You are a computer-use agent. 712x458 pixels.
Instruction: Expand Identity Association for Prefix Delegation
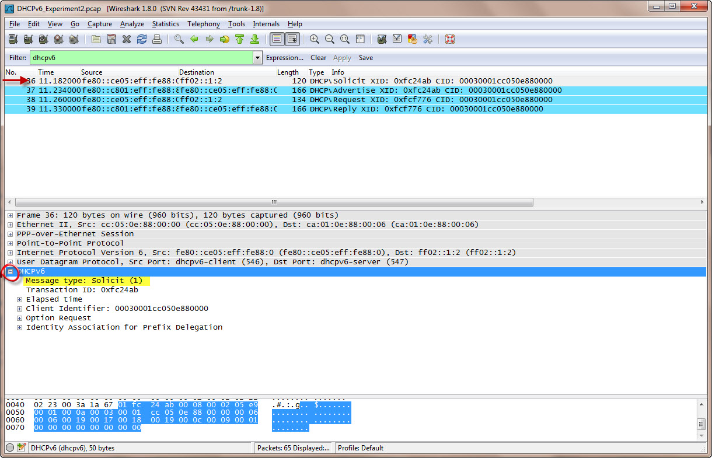pyautogui.click(x=20, y=327)
